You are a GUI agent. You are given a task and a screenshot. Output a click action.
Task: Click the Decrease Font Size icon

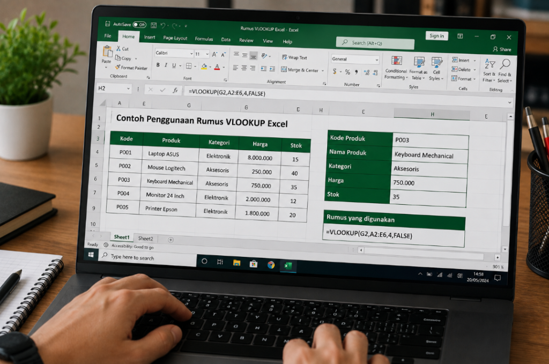coord(223,55)
